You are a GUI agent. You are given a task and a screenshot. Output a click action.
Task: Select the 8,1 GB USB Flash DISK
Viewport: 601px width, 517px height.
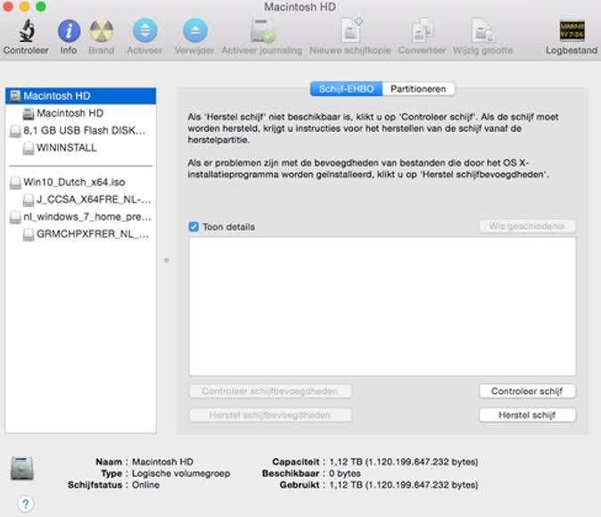pos(81,130)
